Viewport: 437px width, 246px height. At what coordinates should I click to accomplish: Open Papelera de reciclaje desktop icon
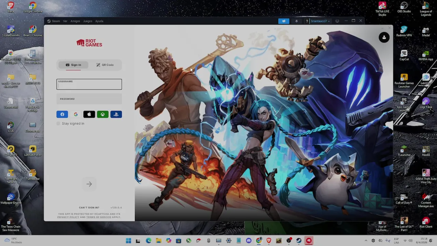(33, 105)
